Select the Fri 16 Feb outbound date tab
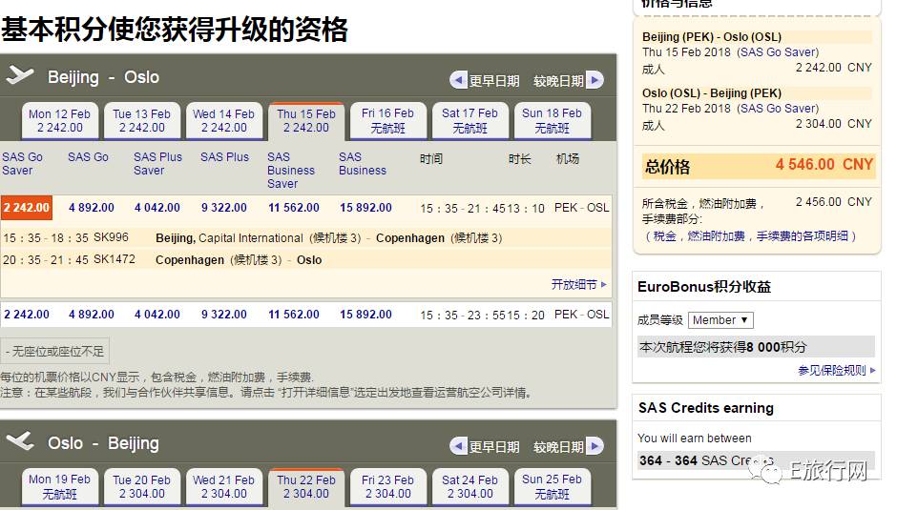 387,121
